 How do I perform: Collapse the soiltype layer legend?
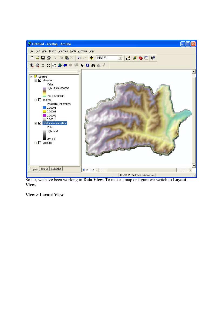(36, 100)
